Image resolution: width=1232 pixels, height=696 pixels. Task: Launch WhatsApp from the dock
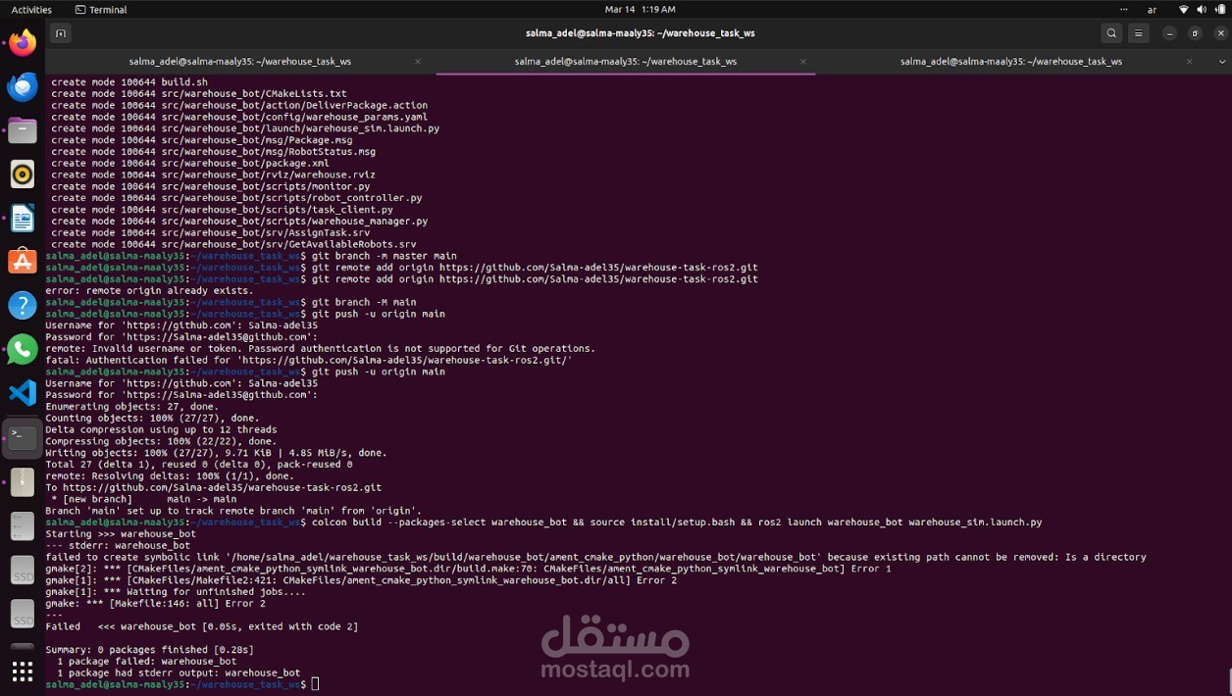23,349
